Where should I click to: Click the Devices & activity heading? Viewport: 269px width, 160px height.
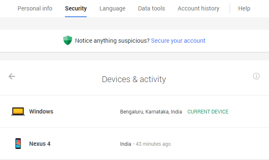pos(134,79)
